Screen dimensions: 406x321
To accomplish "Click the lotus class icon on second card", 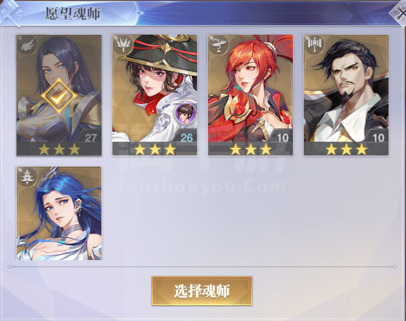I will click(x=123, y=45).
